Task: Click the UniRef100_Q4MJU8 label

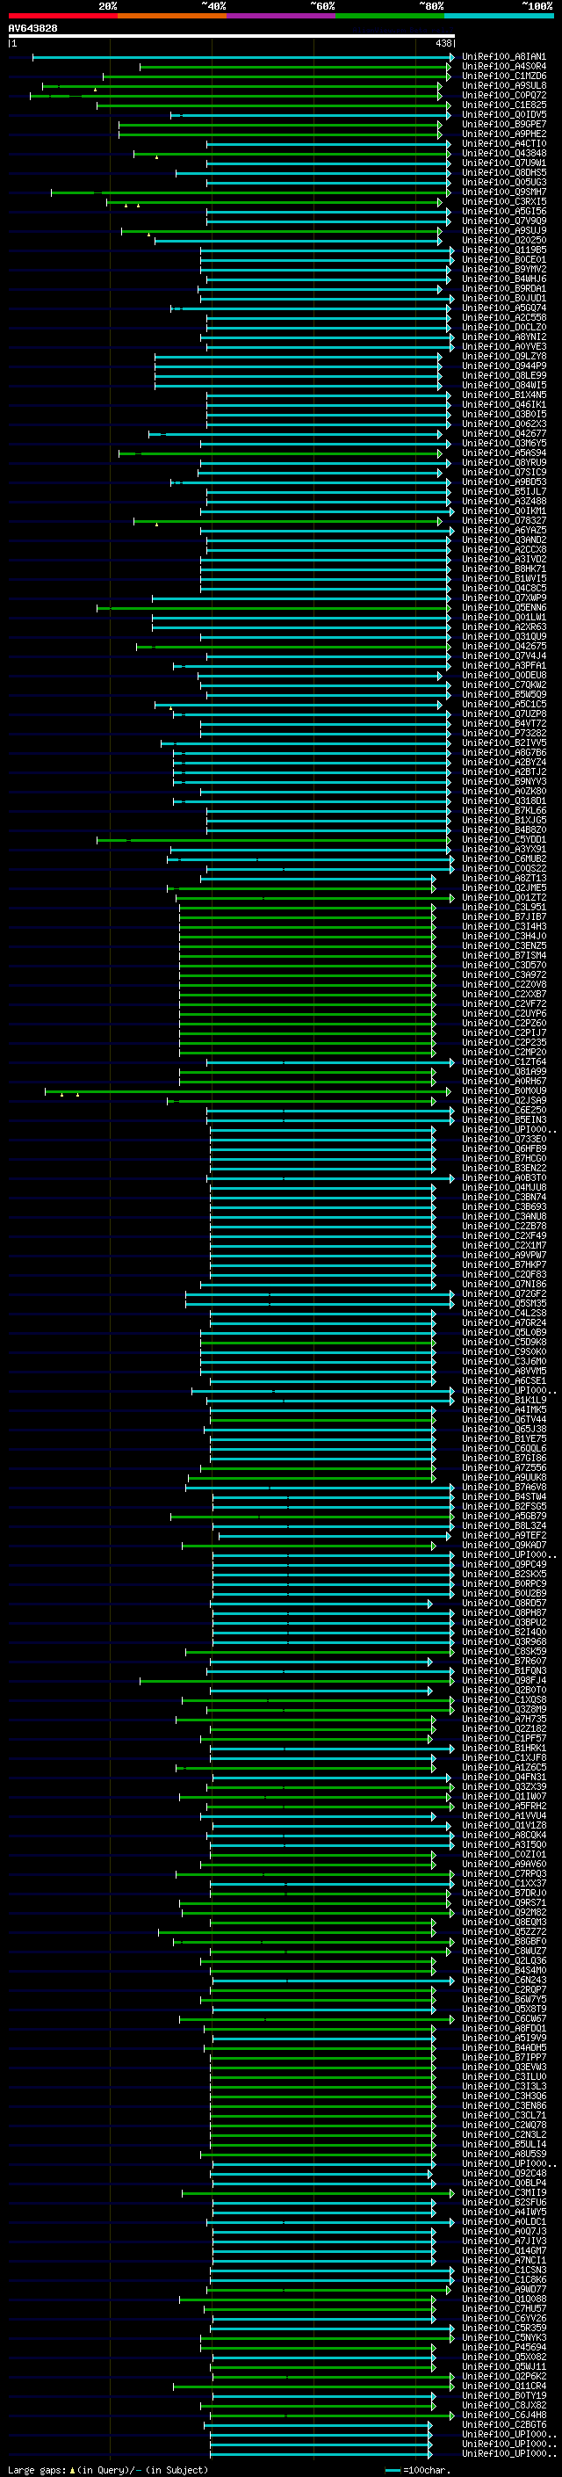Action: (503, 1188)
